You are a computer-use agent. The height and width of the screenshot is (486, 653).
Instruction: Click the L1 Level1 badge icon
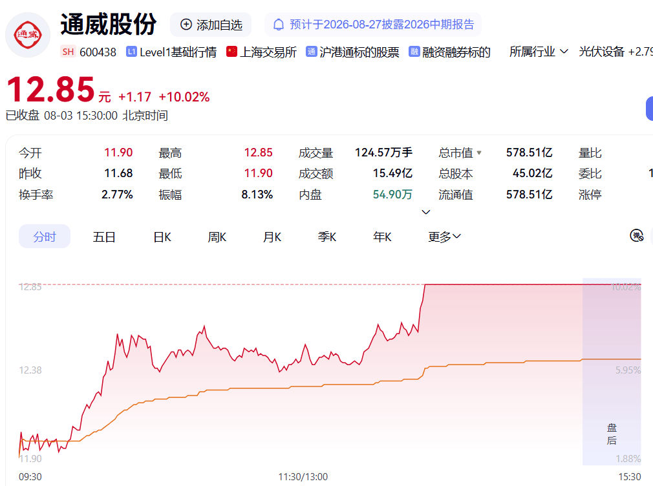[131, 52]
